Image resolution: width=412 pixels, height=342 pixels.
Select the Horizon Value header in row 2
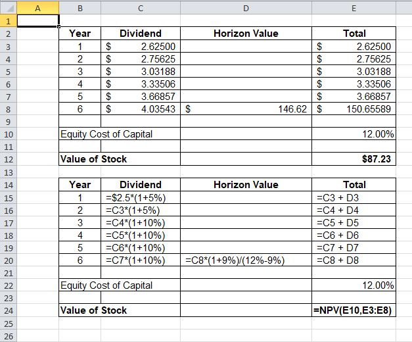pos(246,34)
